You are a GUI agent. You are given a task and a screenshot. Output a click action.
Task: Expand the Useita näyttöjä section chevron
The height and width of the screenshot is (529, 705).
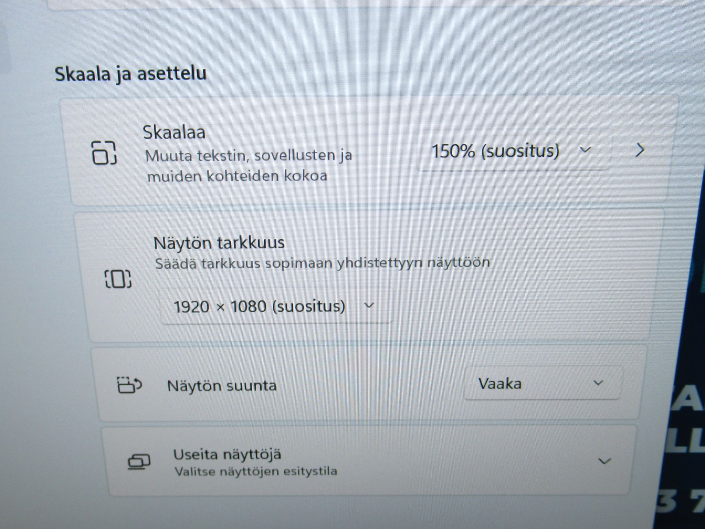coord(605,461)
